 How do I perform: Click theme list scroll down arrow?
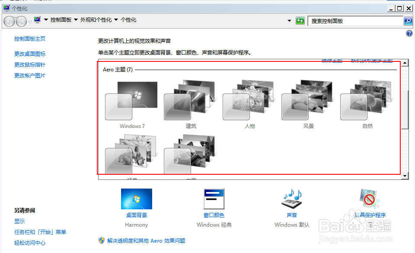click(405, 176)
